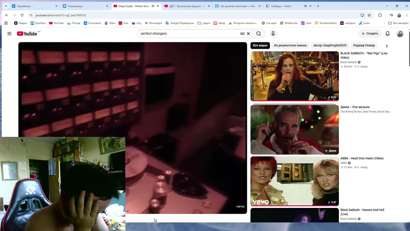View site information icon in address bar
The width and height of the screenshot is (410, 231).
[x=31, y=15]
